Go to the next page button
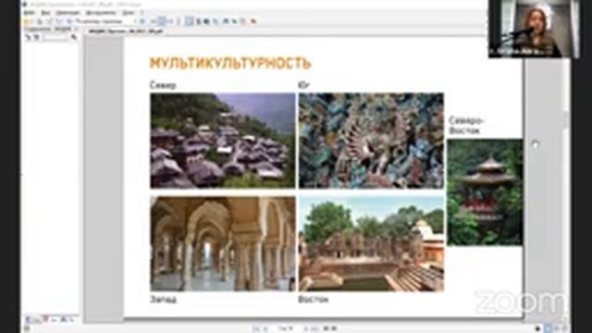This screenshot has width=592, height=333. [306, 329]
